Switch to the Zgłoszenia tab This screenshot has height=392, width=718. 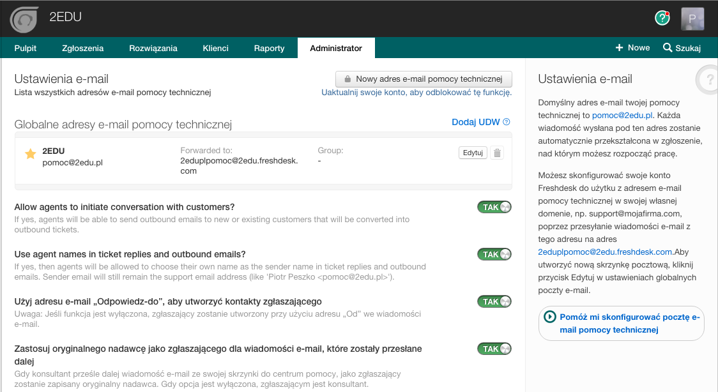(82, 48)
